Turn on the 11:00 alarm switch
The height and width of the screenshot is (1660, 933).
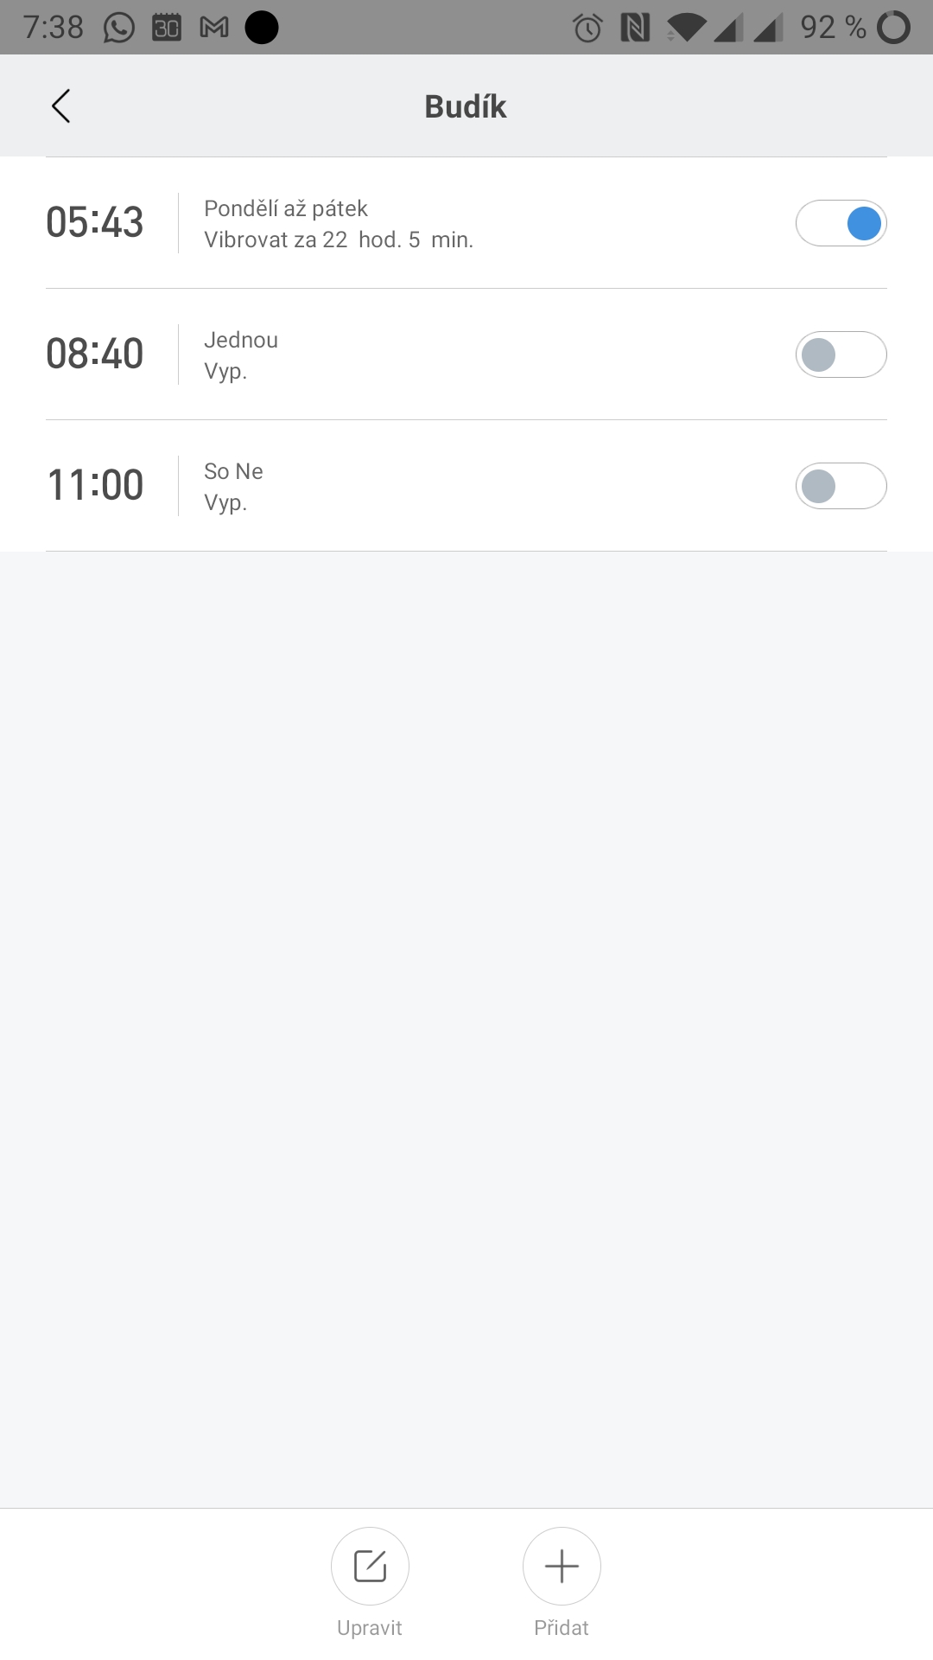841,486
